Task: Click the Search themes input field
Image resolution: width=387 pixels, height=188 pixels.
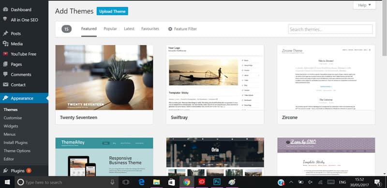Action: click(330, 29)
